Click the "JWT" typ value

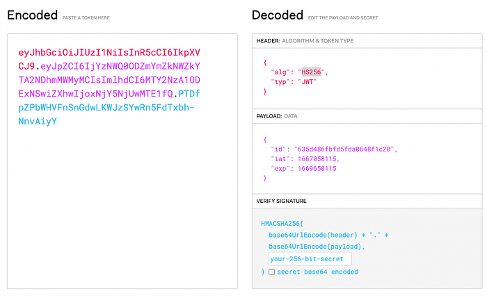(308, 82)
